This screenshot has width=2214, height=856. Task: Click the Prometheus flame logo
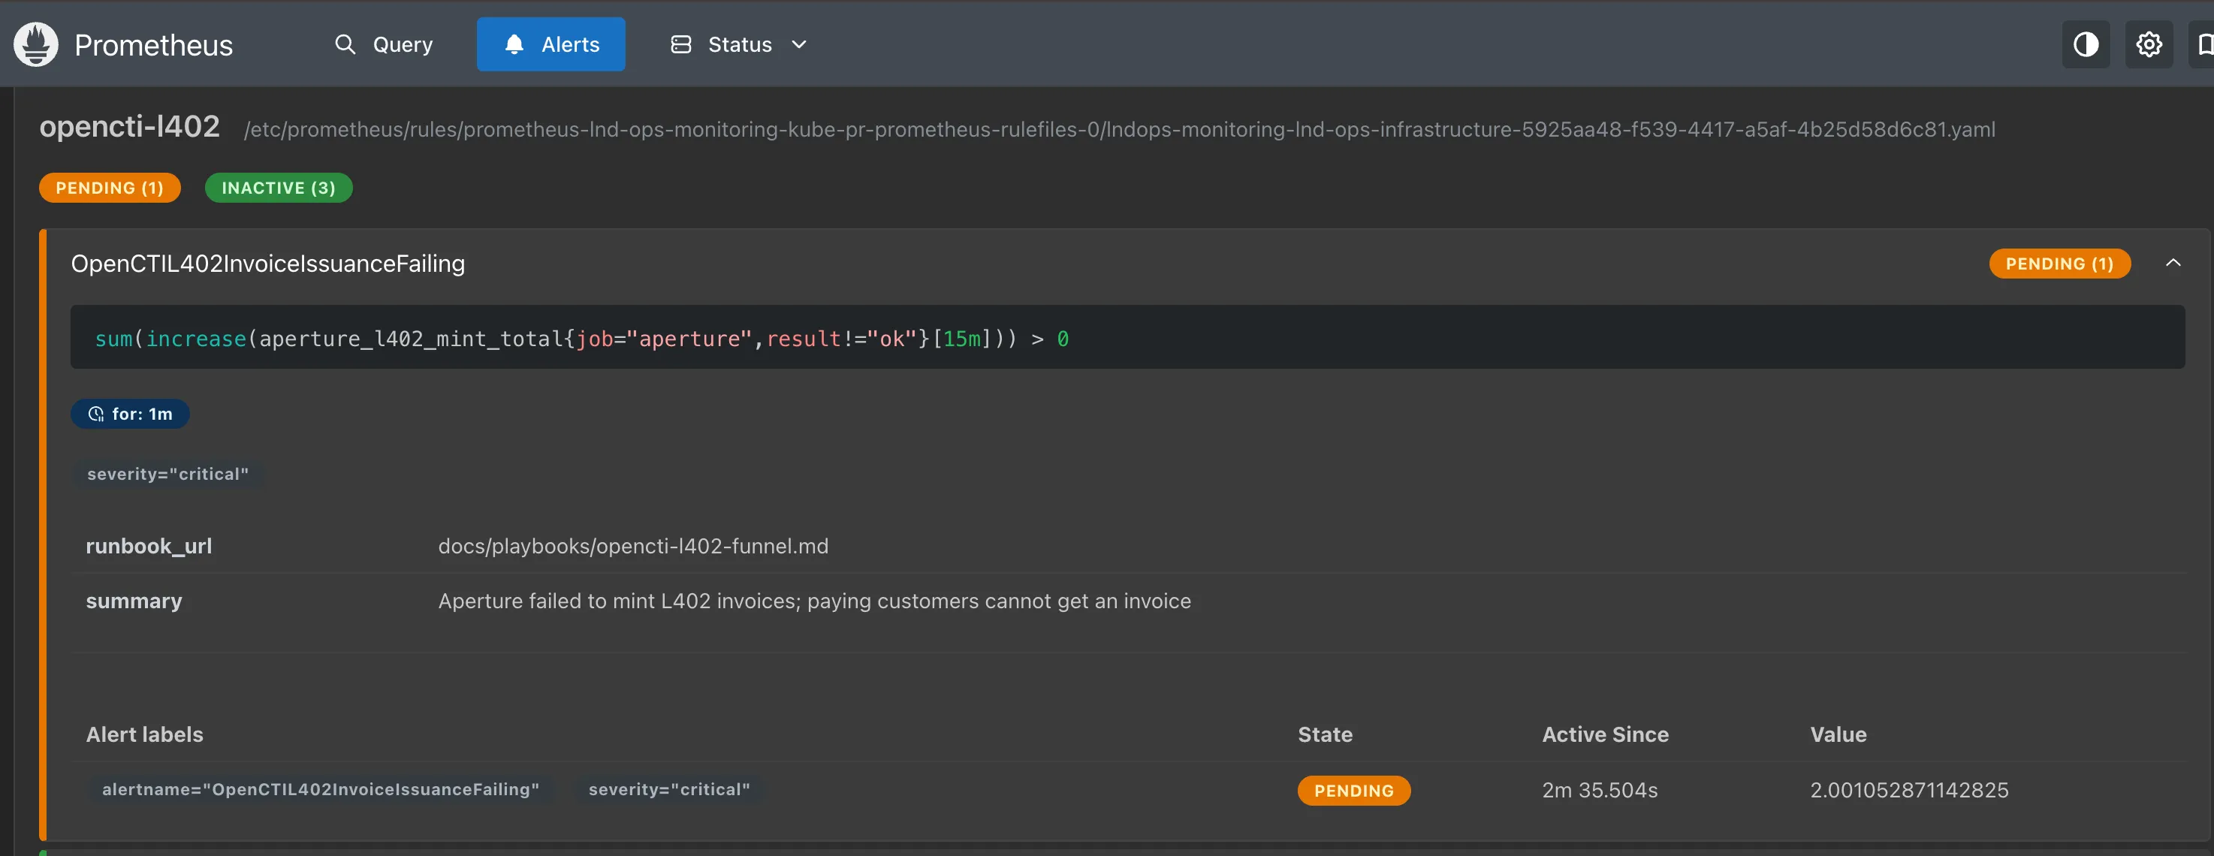tap(36, 45)
